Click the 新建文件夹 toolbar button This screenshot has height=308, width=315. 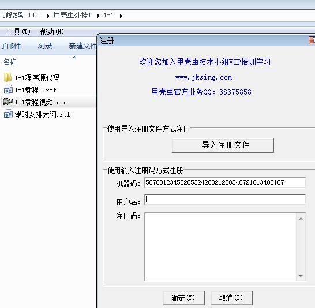82,46
